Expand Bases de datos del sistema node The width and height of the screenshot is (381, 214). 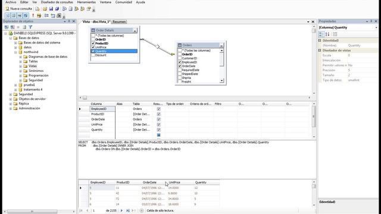click(15, 43)
